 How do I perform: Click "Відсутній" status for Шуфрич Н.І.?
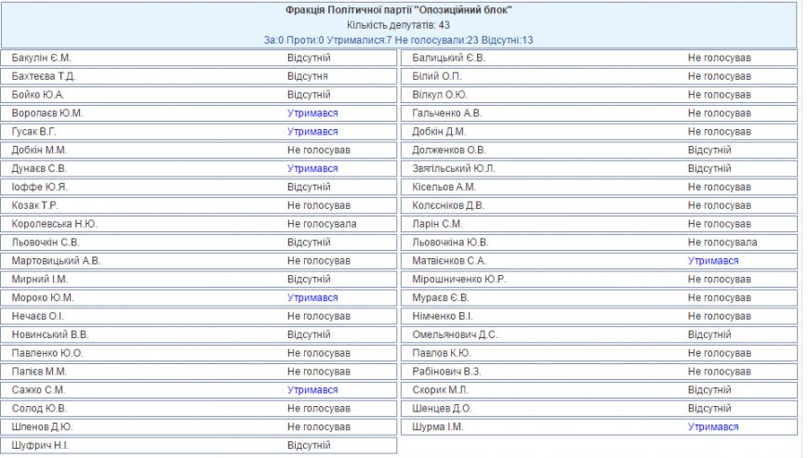coord(309,446)
